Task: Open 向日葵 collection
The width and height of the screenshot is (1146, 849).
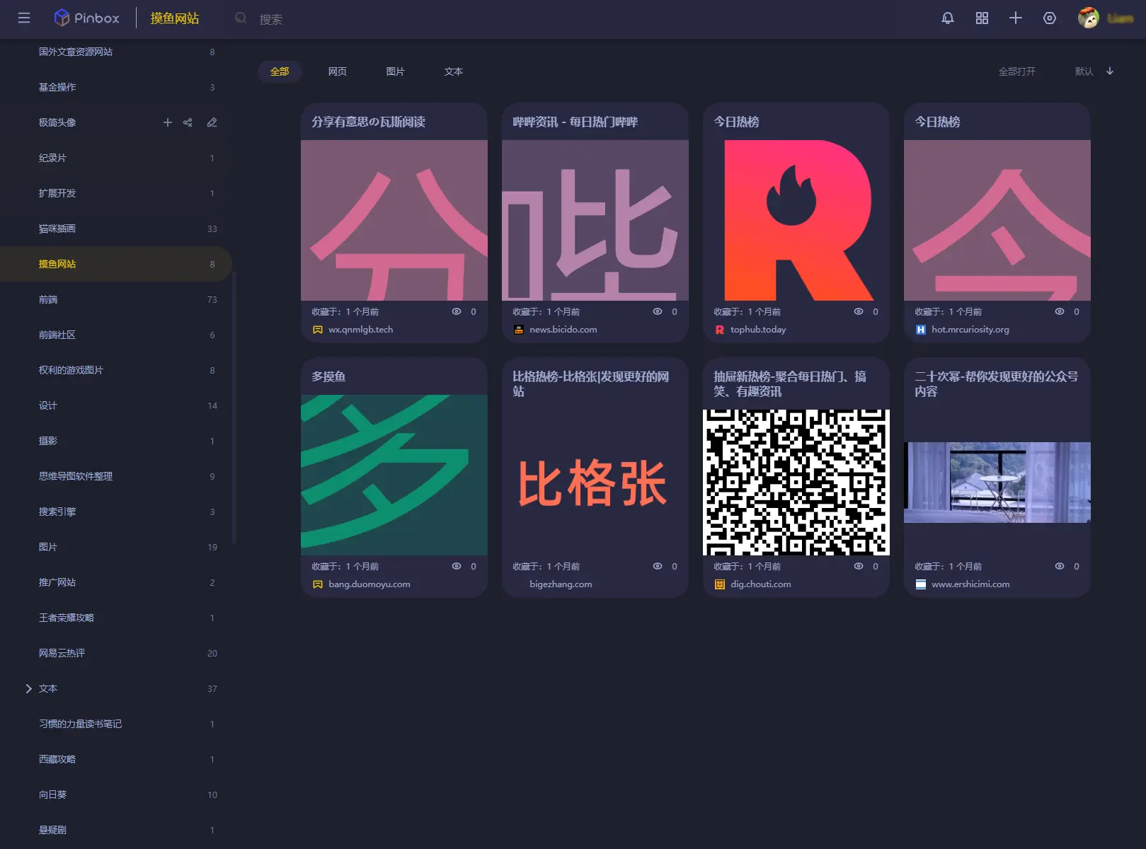Action: pyautogui.click(x=116, y=795)
